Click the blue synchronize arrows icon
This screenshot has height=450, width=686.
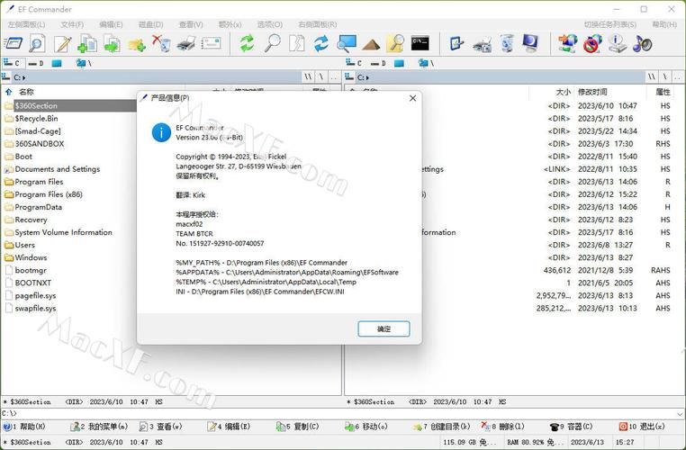coord(321,44)
